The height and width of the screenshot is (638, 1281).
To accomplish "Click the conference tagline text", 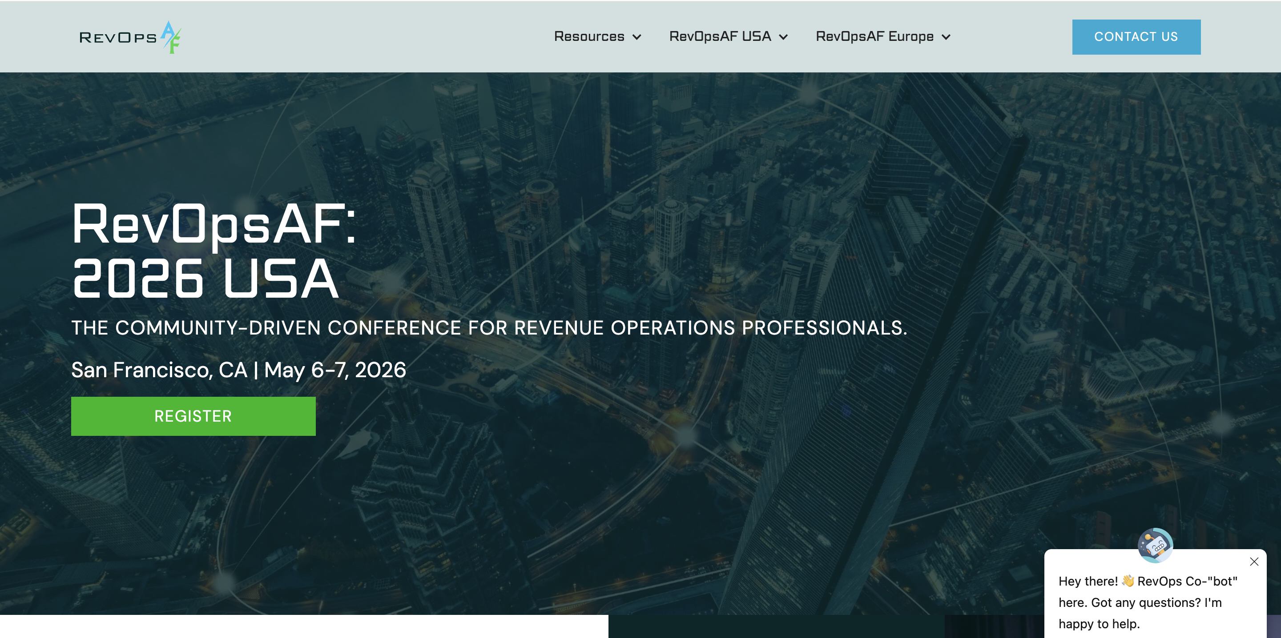I will (x=490, y=327).
